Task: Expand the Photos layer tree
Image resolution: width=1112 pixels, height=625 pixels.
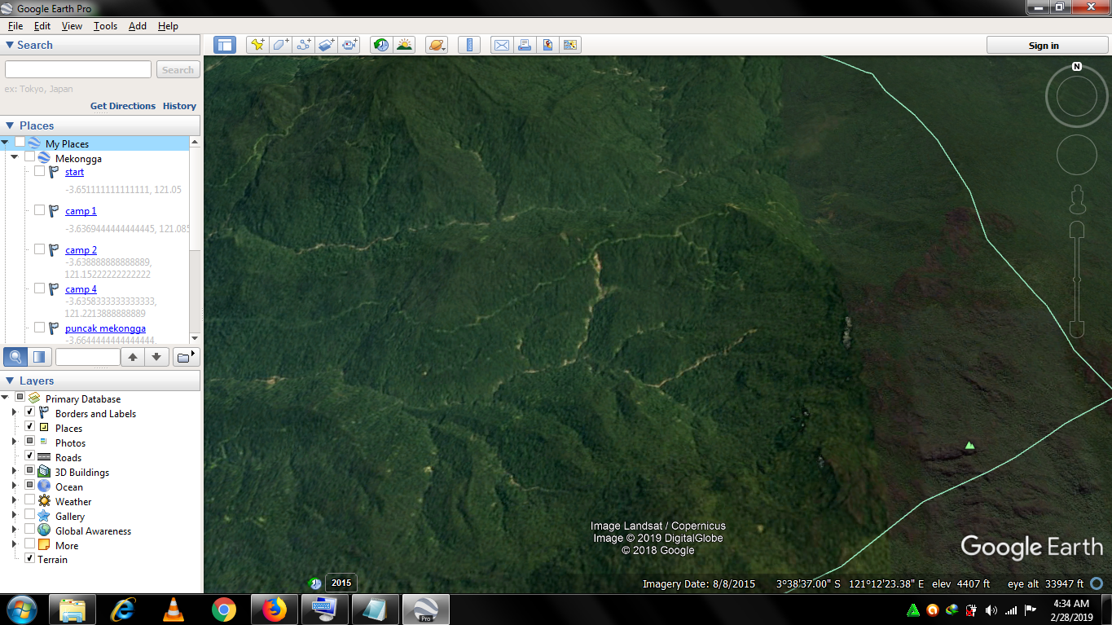Action: (14, 442)
